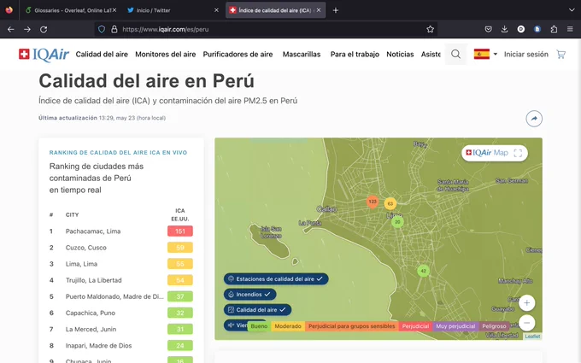This screenshot has height=363, width=581.
Task: Open the site search magnifier icon
Action: click(x=455, y=55)
